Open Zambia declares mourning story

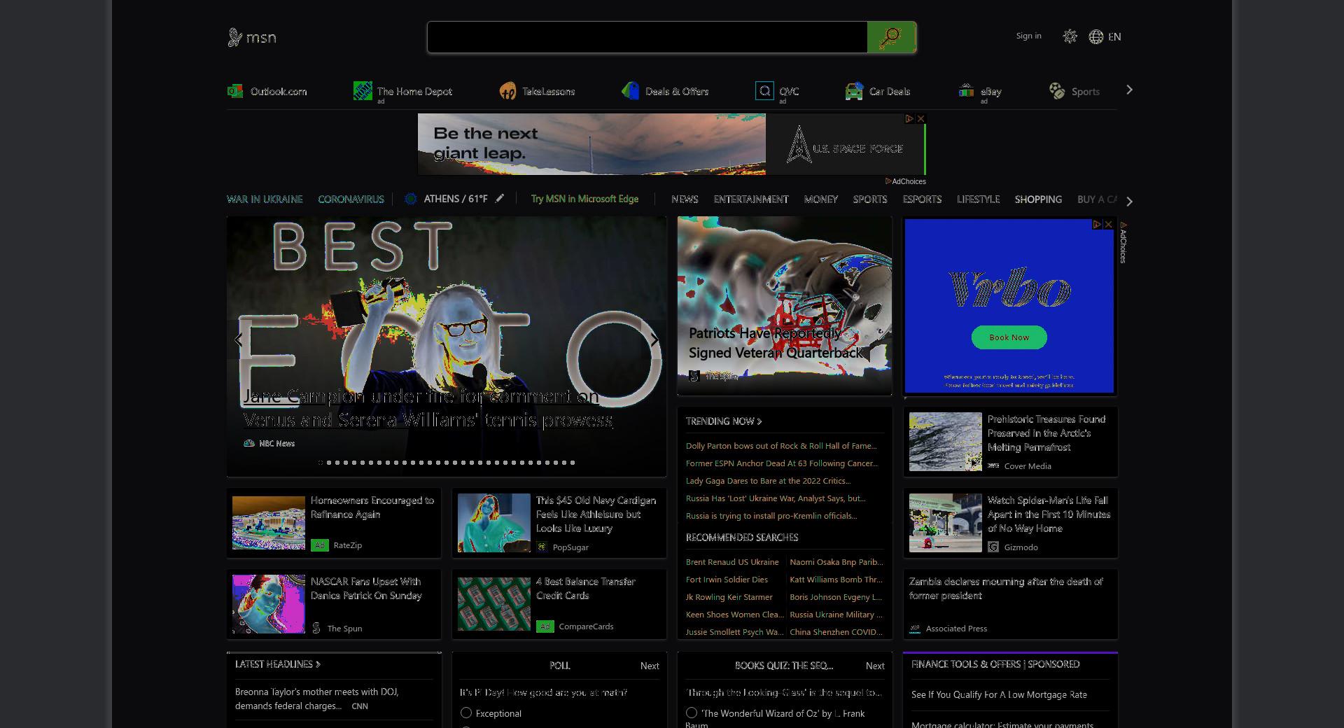coord(1006,588)
